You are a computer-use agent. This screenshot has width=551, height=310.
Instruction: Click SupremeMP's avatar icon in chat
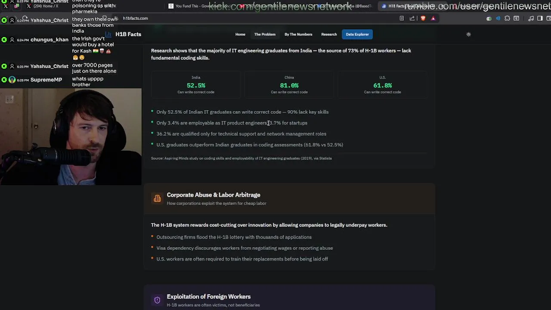point(12,80)
